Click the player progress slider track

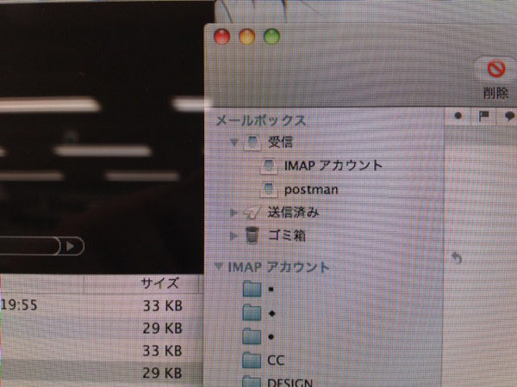pos(30,246)
